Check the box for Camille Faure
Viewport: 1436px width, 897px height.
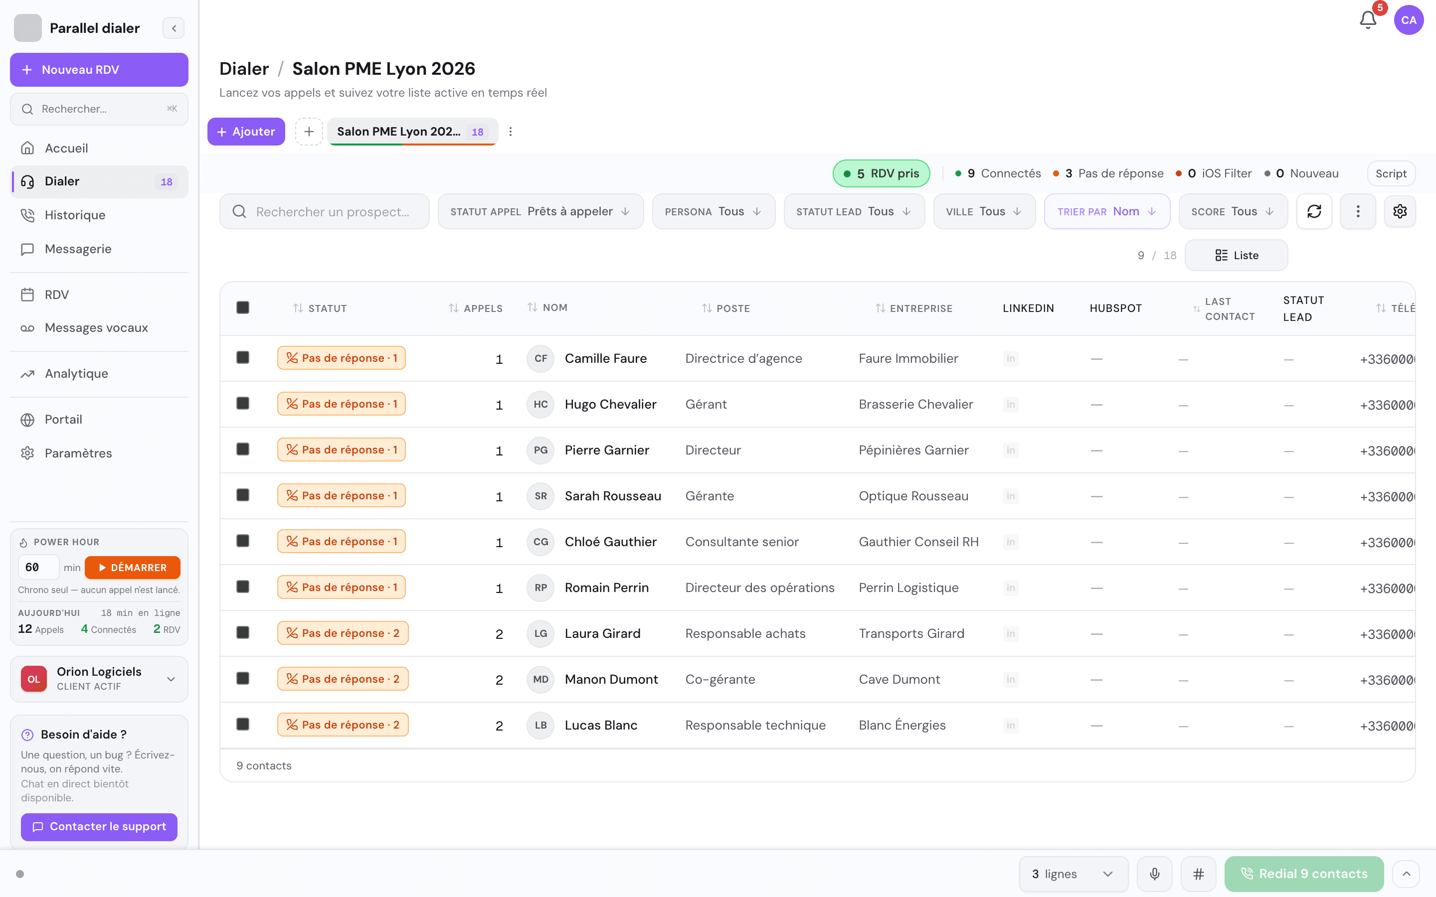coord(243,357)
